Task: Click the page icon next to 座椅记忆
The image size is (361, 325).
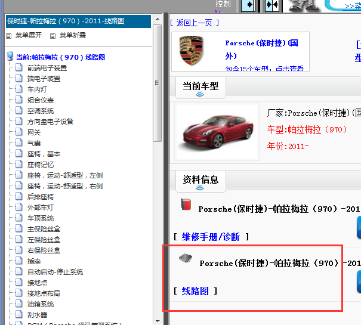Action: pyautogui.click(x=19, y=164)
